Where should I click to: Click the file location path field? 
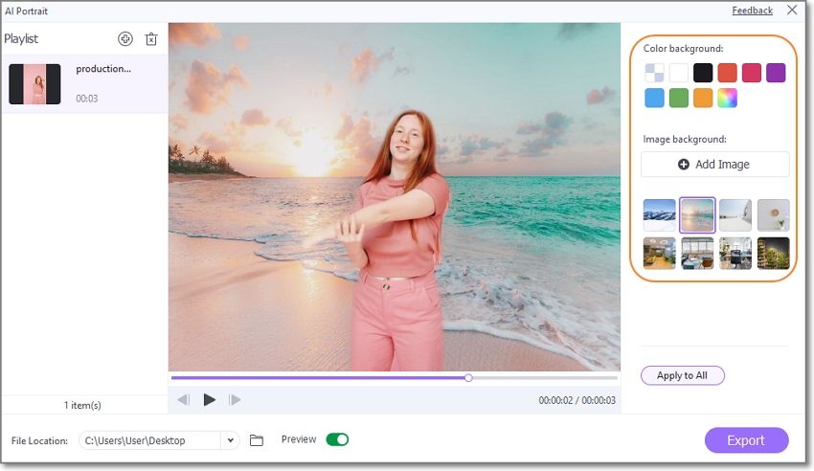pos(150,440)
